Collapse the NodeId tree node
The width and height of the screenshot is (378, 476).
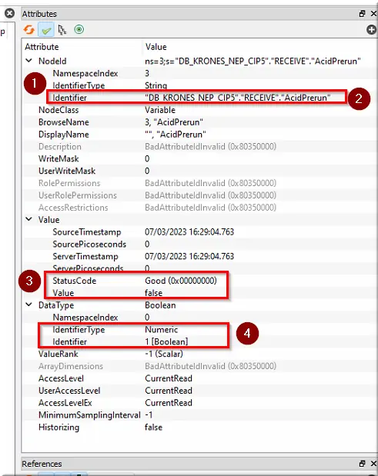click(x=28, y=61)
